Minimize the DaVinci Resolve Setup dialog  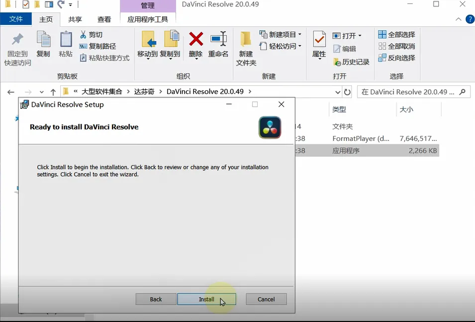coord(229,104)
